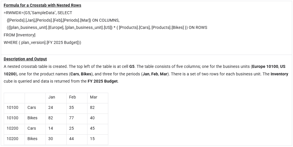
Task: Click the value 24 in the table
Action: 51,107
